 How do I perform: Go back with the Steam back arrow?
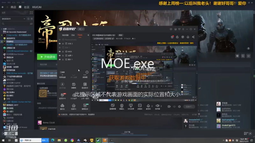[3, 7]
